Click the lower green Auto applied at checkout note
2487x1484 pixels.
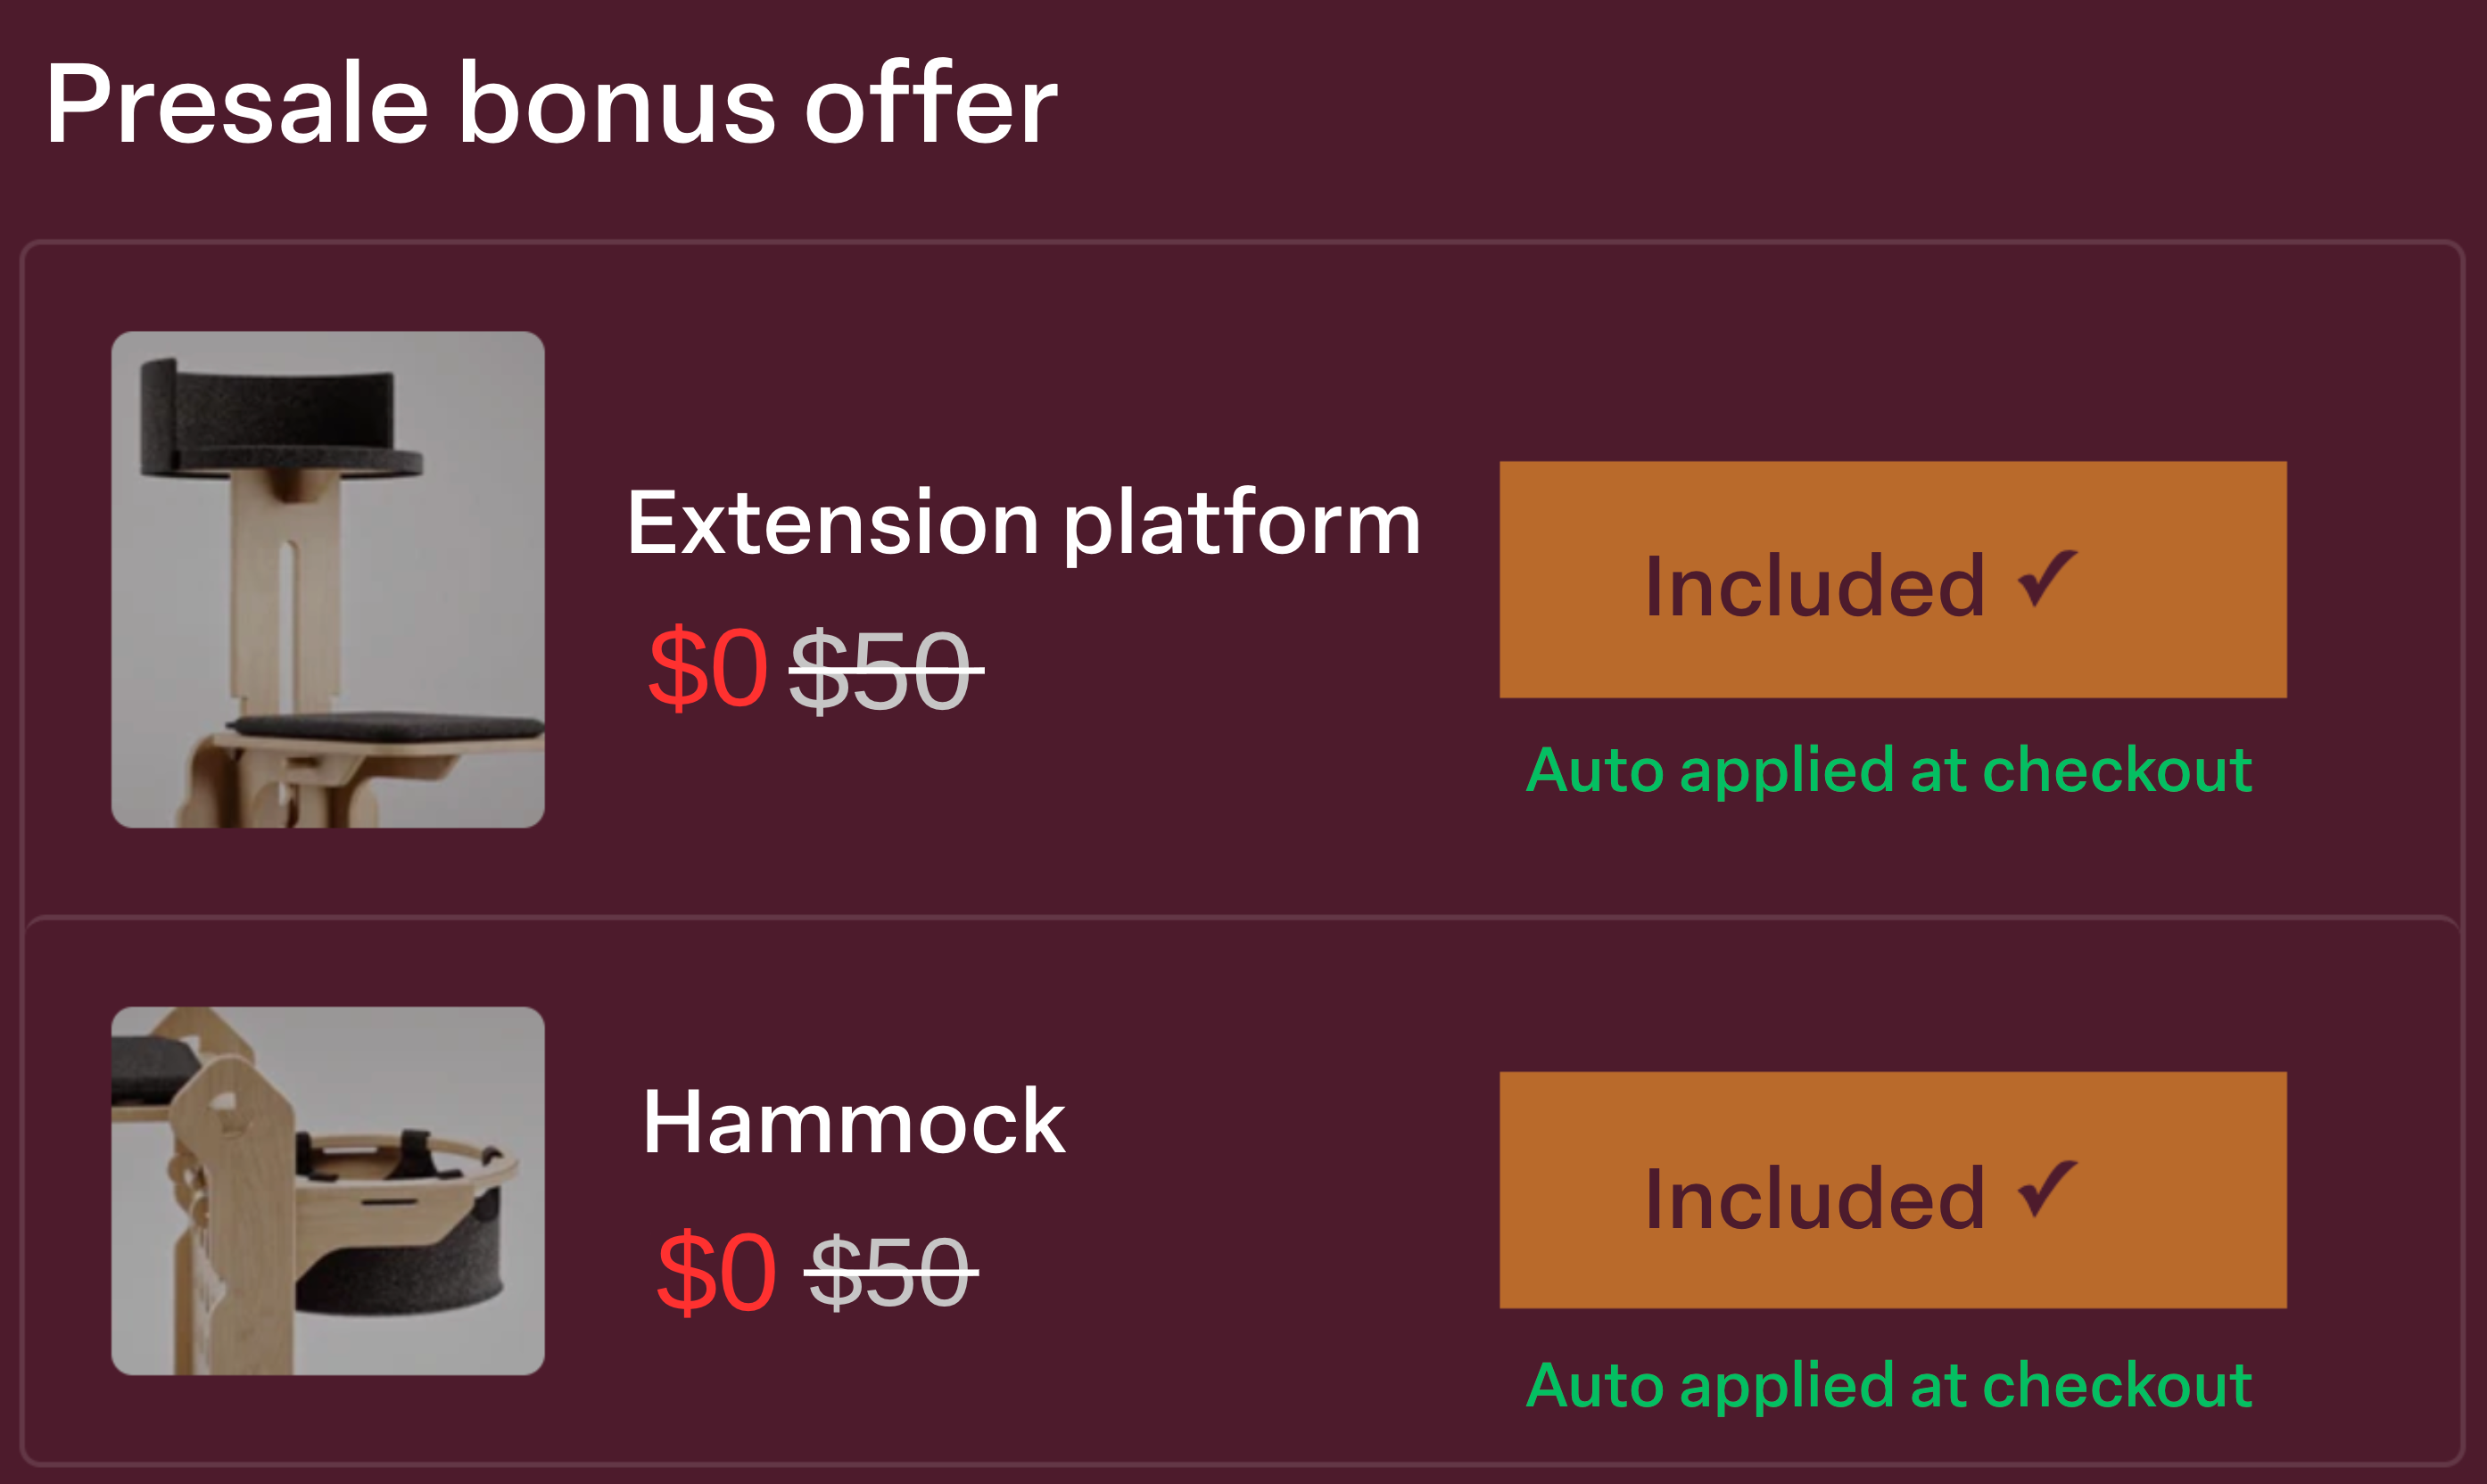pyautogui.click(x=1889, y=1385)
